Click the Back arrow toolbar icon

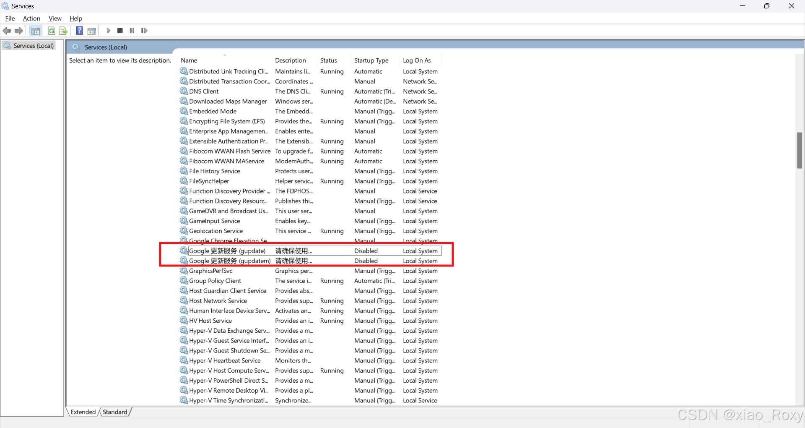7,31
